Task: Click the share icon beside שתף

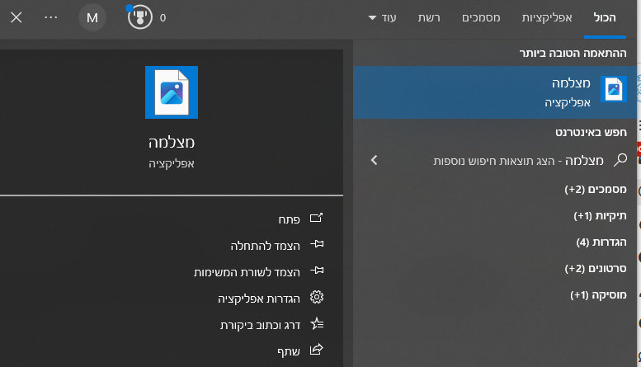Action: (x=317, y=350)
